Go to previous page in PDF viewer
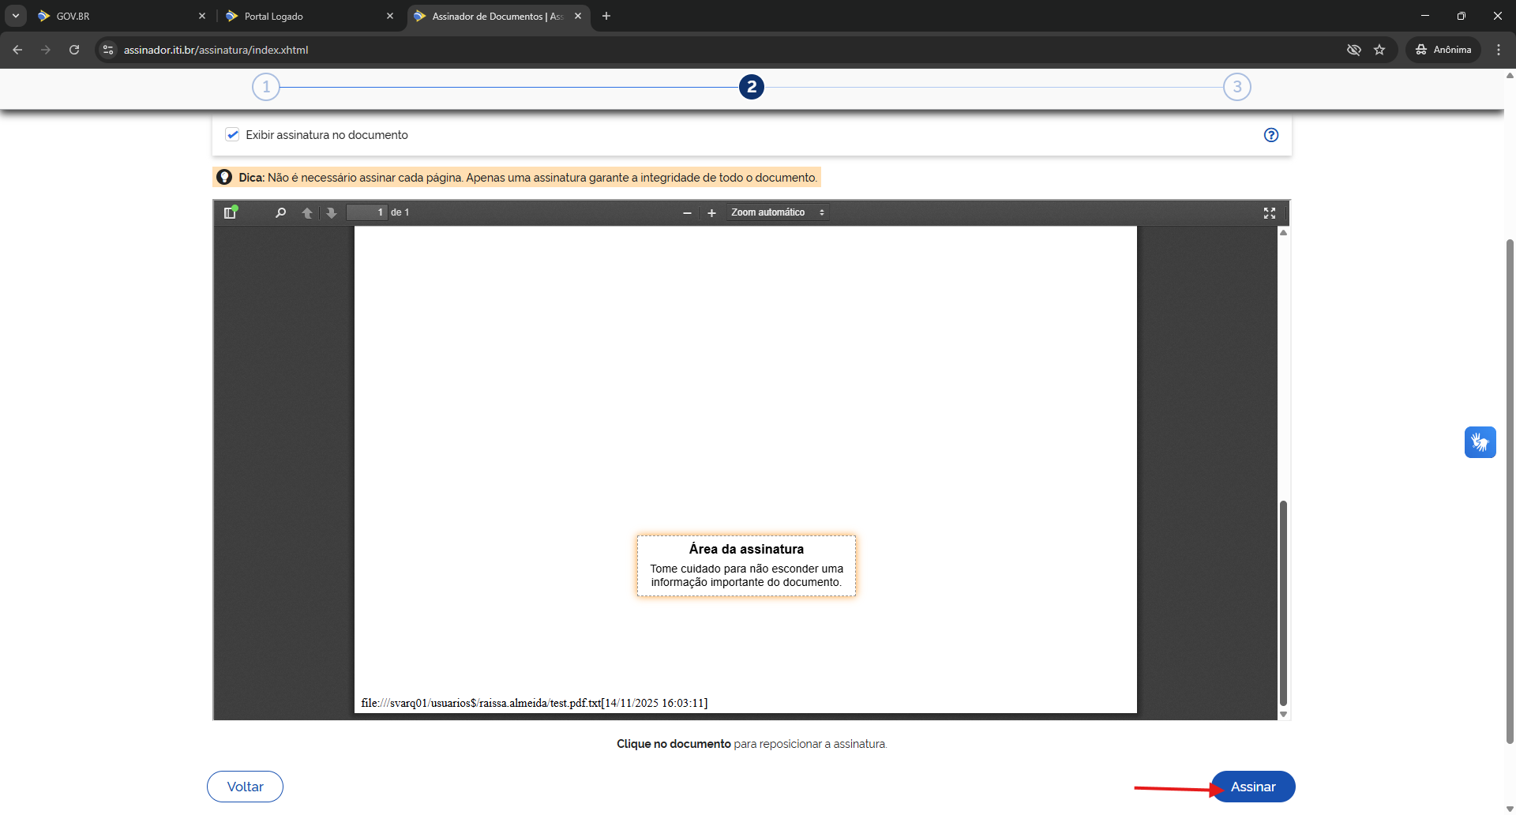Image resolution: width=1516 pixels, height=815 pixels. pyautogui.click(x=307, y=212)
